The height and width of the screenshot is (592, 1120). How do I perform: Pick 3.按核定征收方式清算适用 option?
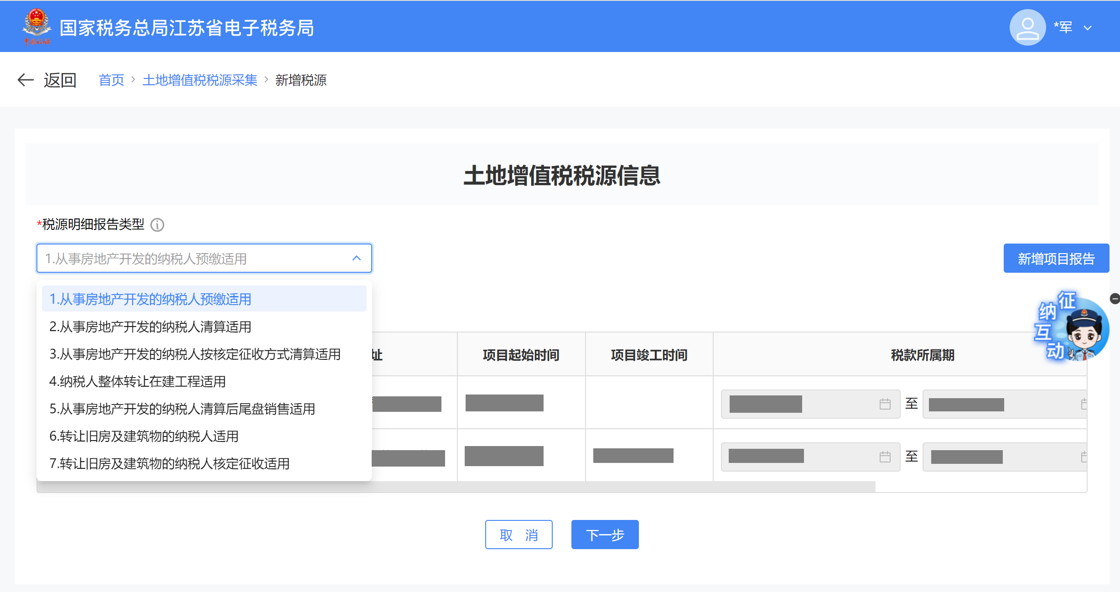tap(195, 354)
